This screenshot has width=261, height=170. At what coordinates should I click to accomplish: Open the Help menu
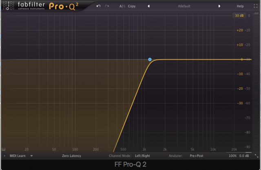coord(240,6)
